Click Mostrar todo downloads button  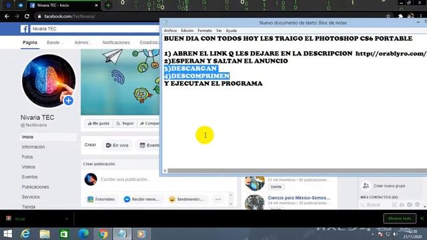pos(400,219)
